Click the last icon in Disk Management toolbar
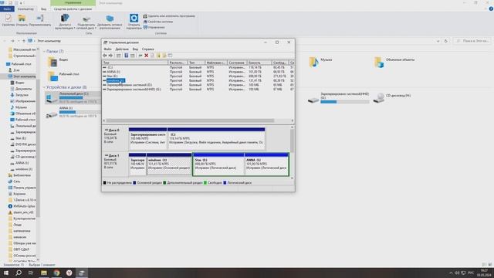494x278 pixels. pyautogui.click(x=170, y=56)
